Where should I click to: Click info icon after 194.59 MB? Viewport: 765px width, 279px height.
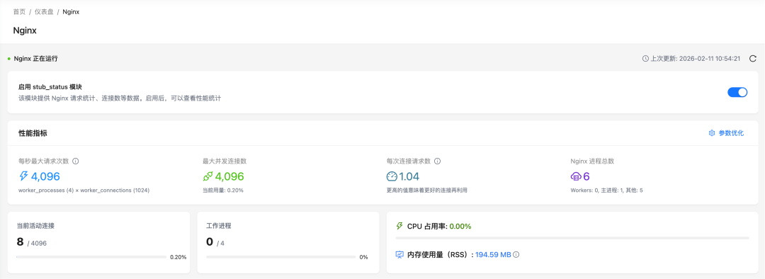(516, 255)
